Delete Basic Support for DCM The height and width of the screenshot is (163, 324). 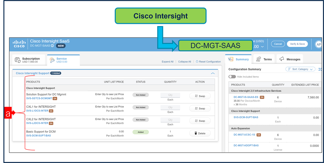[x=200, y=133]
